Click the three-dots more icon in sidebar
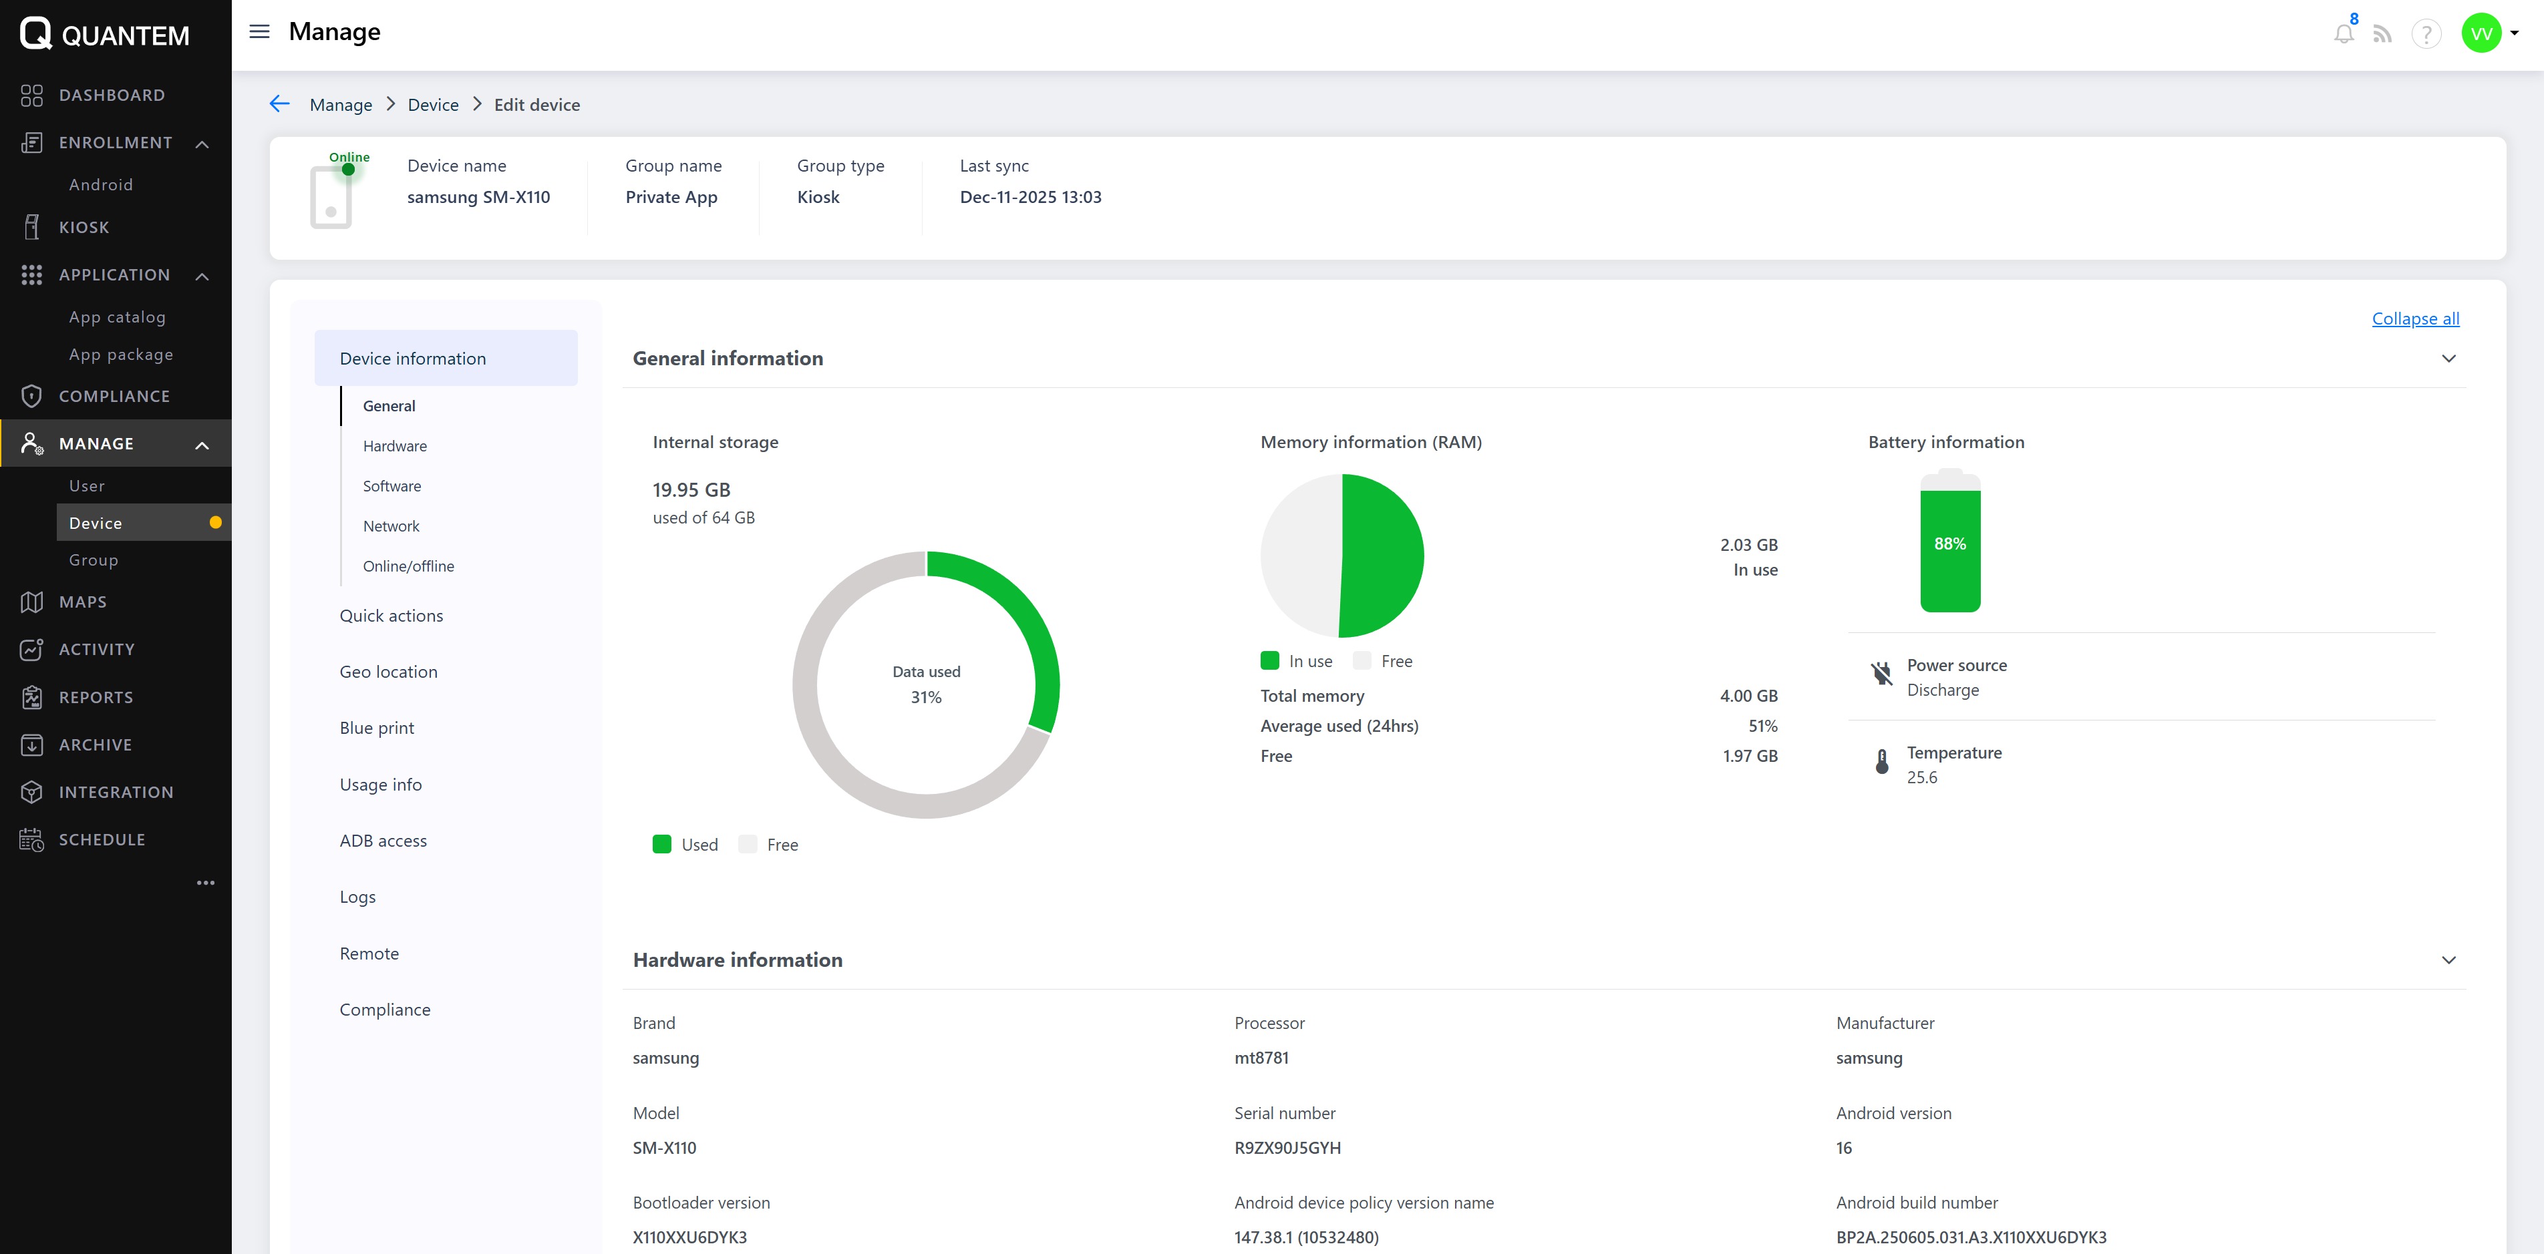This screenshot has height=1254, width=2544. click(205, 883)
